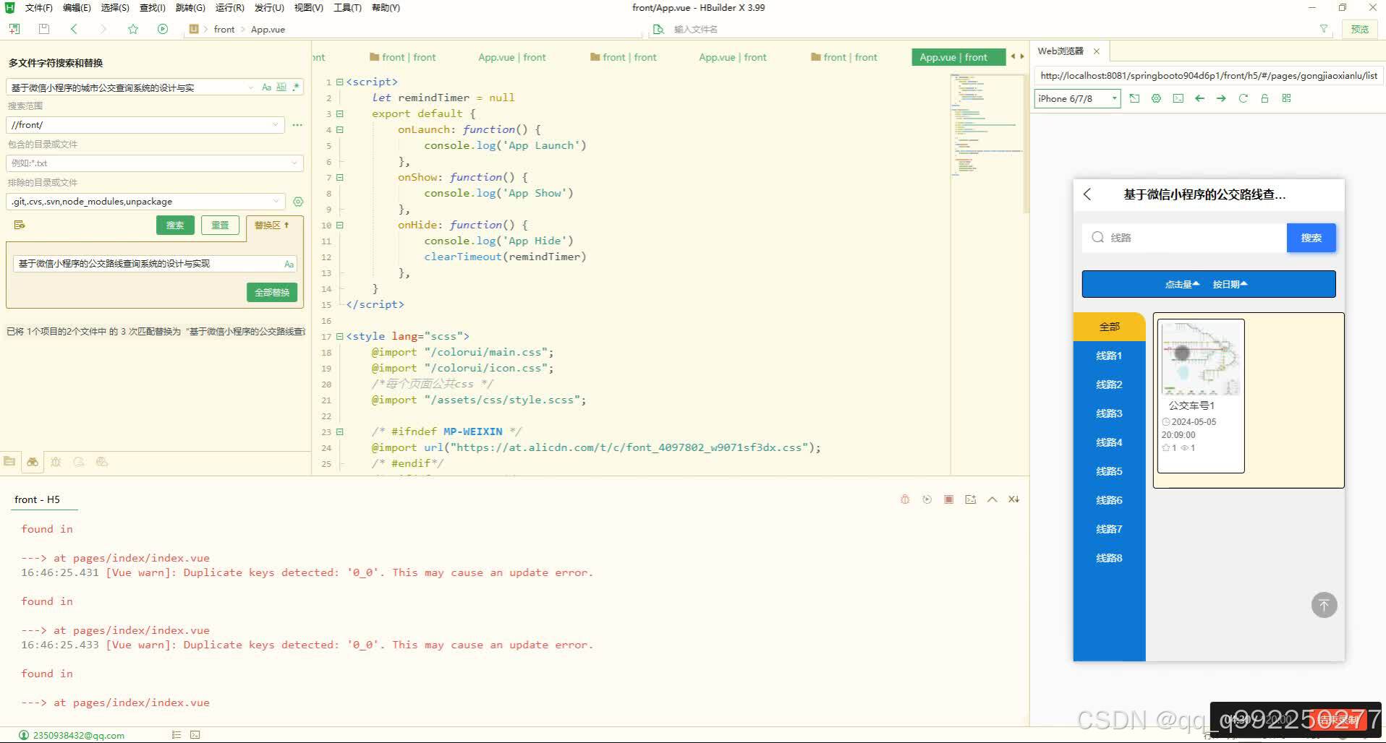Click the browser QR code icon

click(x=1286, y=98)
